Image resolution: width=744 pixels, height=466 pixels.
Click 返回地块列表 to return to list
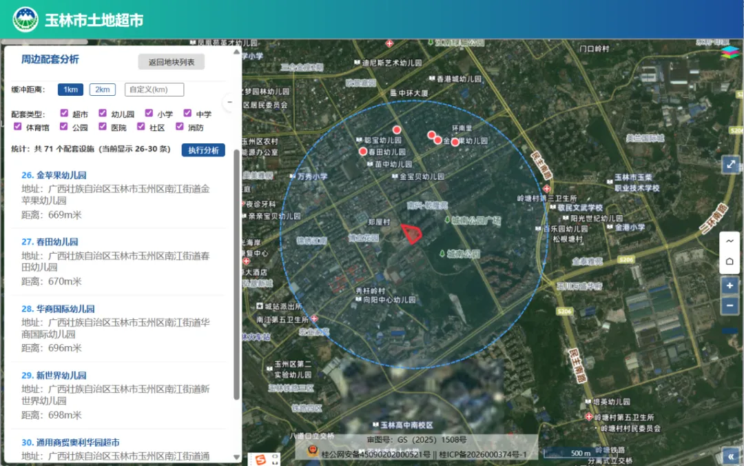point(172,62)
